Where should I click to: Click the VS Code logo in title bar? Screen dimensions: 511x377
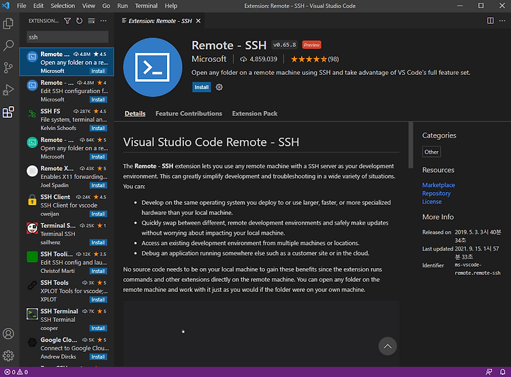click(6, 5)
